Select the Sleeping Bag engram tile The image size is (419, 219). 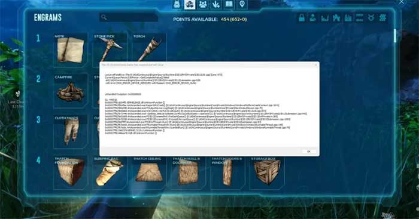click(110, 172)
